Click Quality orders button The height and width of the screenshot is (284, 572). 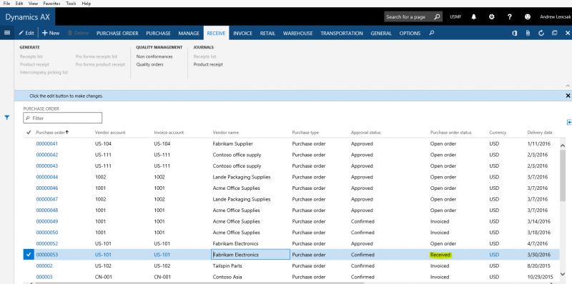click(x=149, y=64)
